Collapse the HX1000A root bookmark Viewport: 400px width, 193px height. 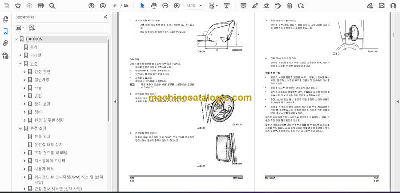[x=16, y=39]
